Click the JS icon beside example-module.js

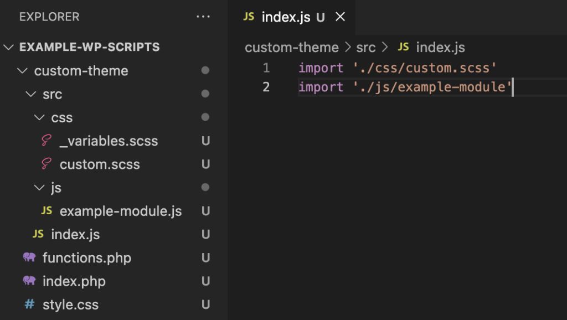coord(47,210)
